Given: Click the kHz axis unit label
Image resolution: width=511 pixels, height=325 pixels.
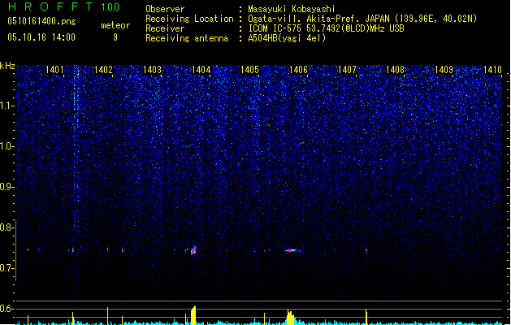Looking at the screenshot, I should 7,66.
